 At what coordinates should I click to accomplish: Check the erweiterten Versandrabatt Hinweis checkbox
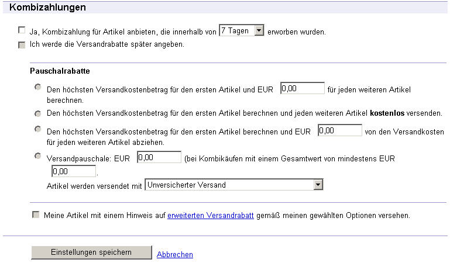click(x=36, y=215)
